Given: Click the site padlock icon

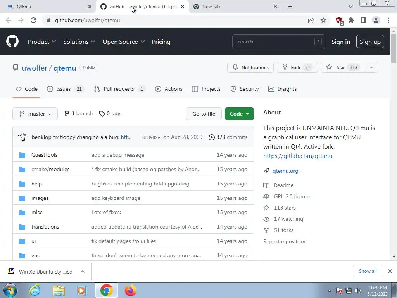Looking at the screenshot, I should (49, 20).
